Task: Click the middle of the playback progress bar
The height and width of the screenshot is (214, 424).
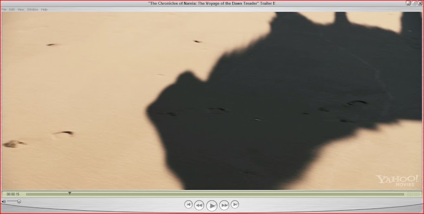Action: (215, 194)
